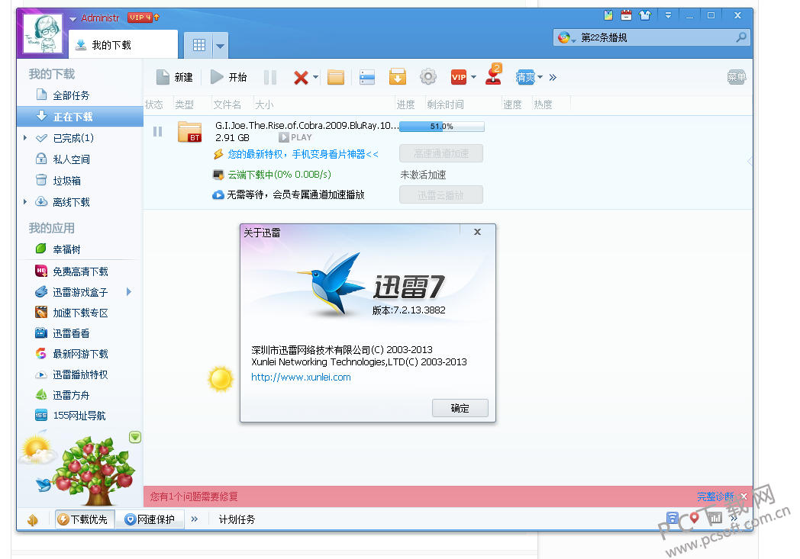
Task: Choose search engine via the colorful globe dropdown
Action: click(x=566, y=37)
